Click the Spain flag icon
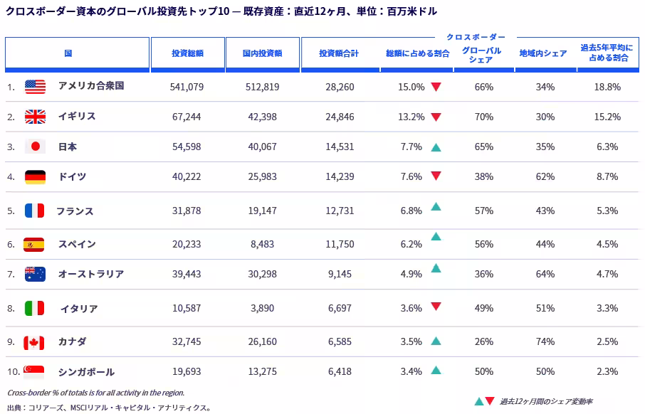This screenshot has height=414, width=645. click(33, 244)
